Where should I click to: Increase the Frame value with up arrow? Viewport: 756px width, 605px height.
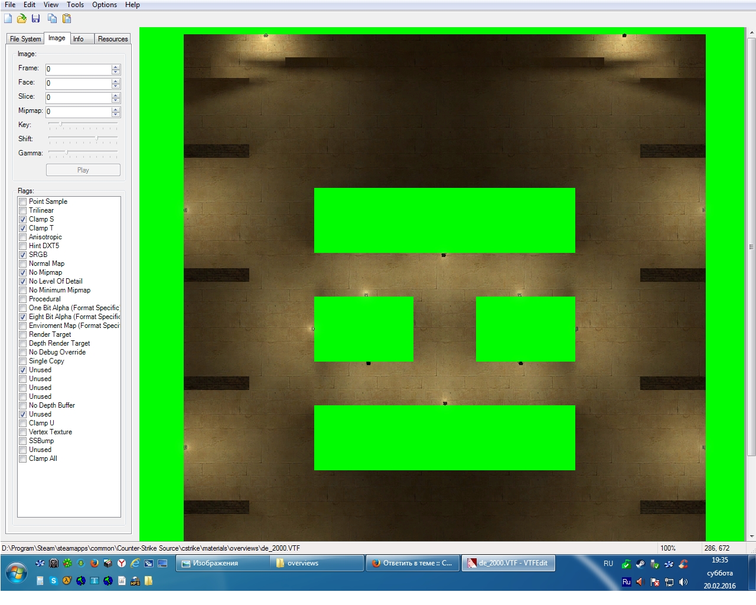click(116, 66)
